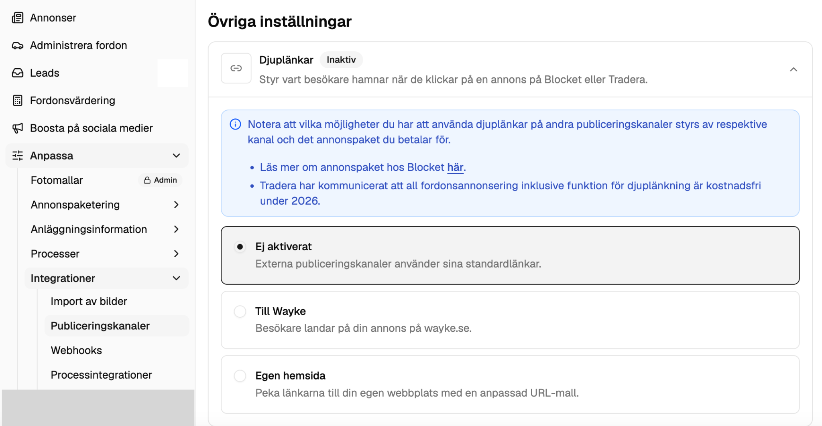Click the megaphone icon for Boosta på sociala medier
Viewport: 822px width, 426px height.
[17, 128]
